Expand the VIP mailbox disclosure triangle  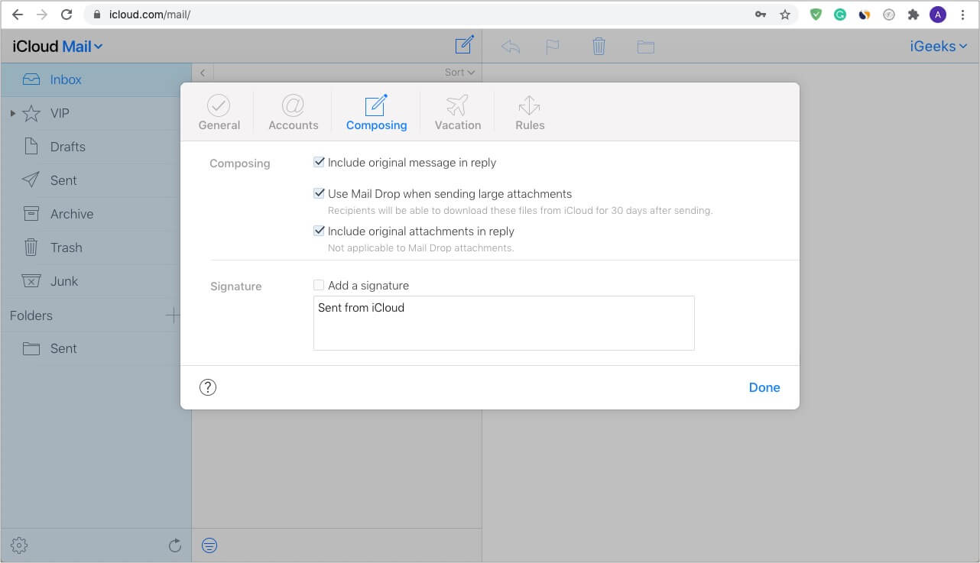(x=12, y=113)
